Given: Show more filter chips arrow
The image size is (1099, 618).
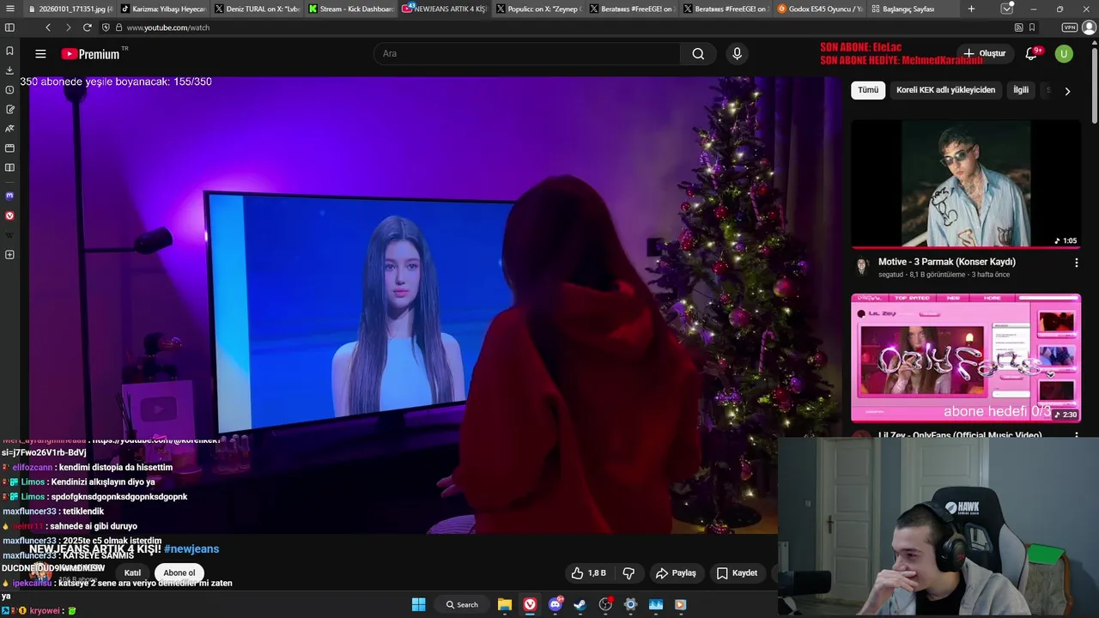Looking at the screenshot, I should pyautogui.click(x=1067, y=91).
